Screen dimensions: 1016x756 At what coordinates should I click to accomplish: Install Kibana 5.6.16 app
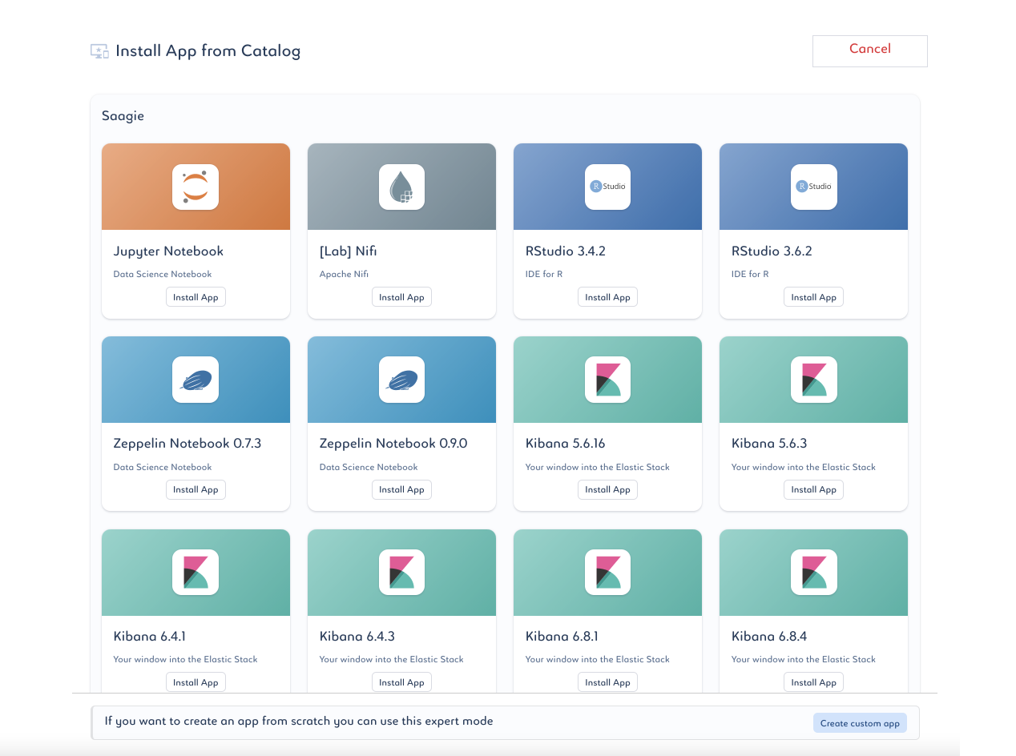[607, 489]
